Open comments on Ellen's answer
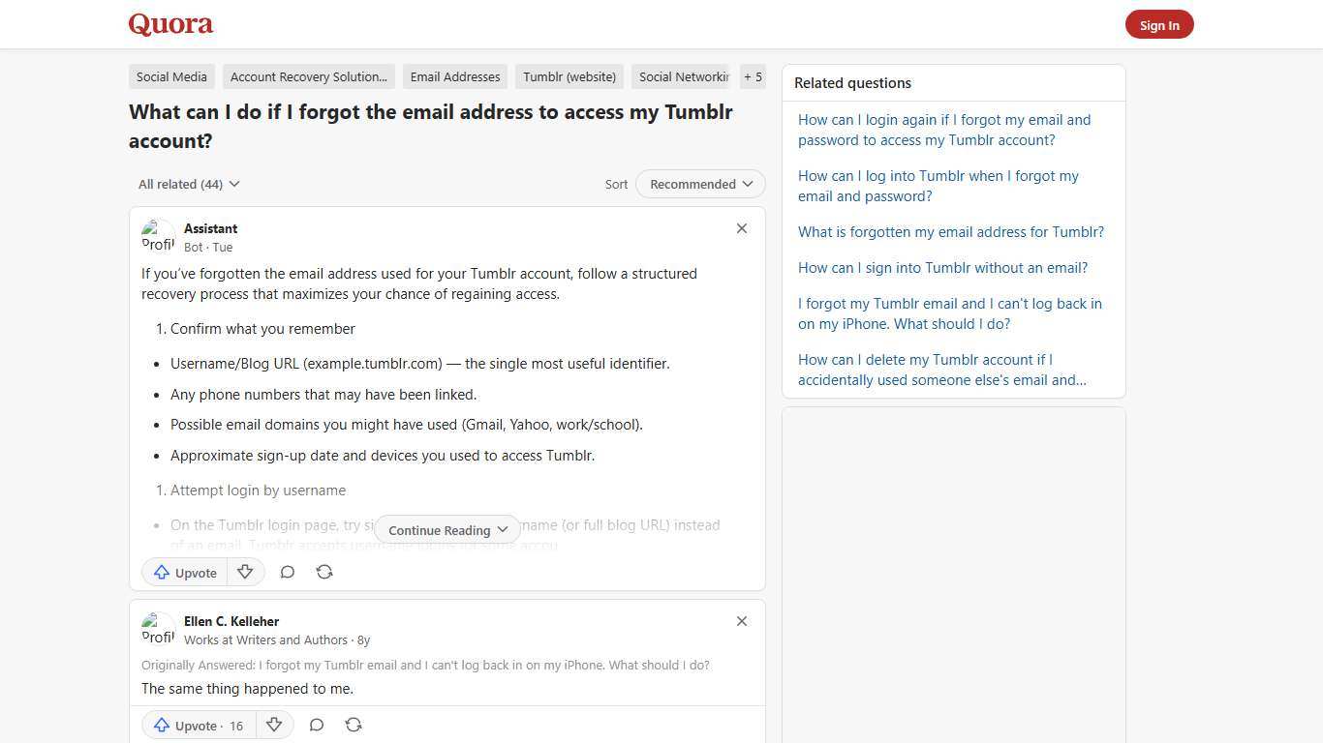The width and height of the screenshot is (1323, 743). 317,725
